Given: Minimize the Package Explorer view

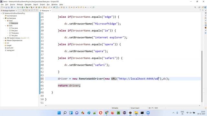Looking at the screenshot, I should tap(34, 10).
